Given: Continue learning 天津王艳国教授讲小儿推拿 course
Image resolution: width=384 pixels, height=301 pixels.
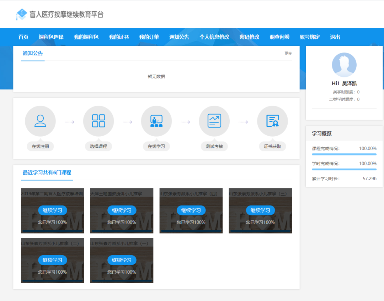Looking at the screenshot, I should coord(122,210).
